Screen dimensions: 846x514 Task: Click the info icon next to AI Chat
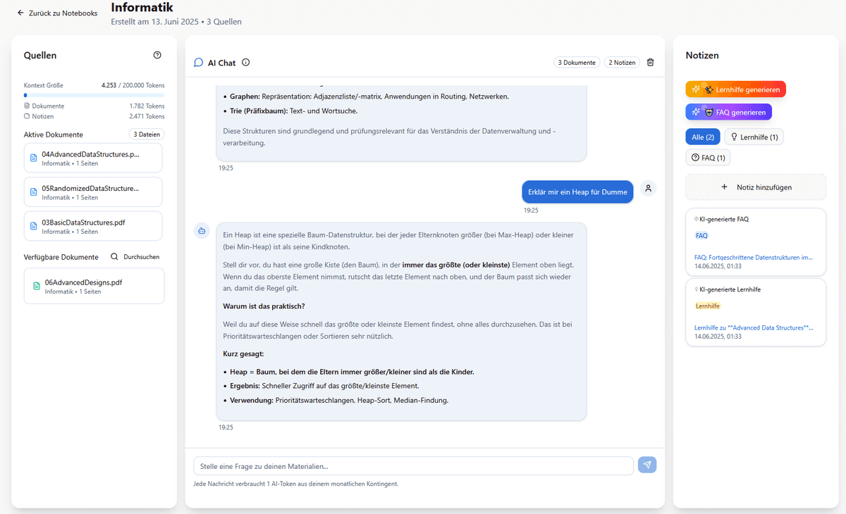coord(245,62)
